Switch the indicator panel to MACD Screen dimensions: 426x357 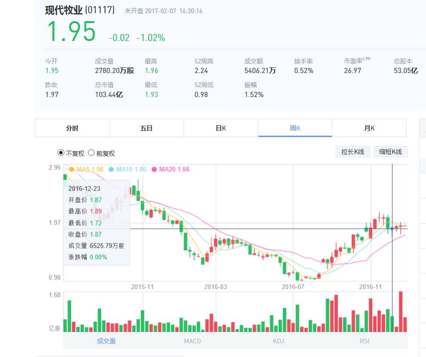pyautogui.click(x=192, y=341)
